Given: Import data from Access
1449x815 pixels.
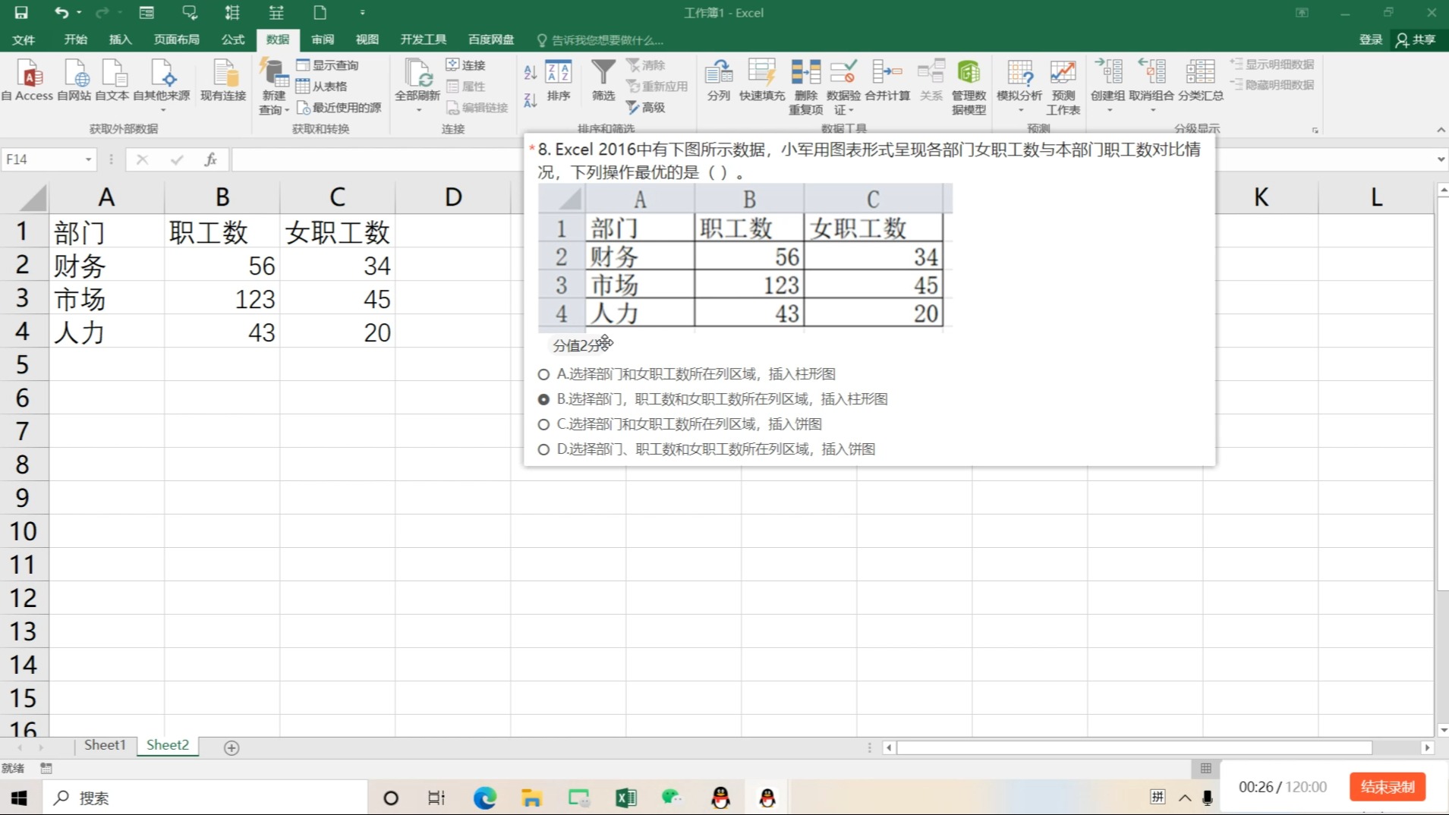Looking at the screenshot, I should tap(28, 80).
